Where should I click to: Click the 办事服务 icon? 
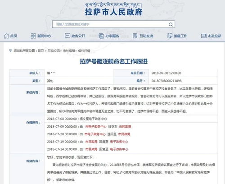coord(101,36)
